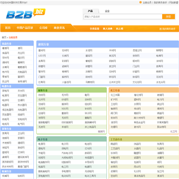This screenshot has width=179, height=179.
Task: Click 电脑配件网 in the 电子行业 panel
Action: coord(44,162)
